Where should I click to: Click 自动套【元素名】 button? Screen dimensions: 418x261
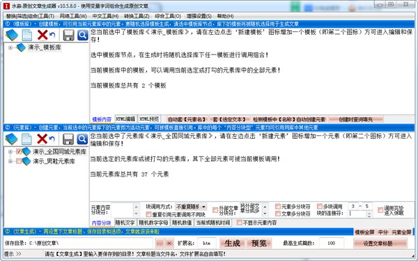[187, 119]
